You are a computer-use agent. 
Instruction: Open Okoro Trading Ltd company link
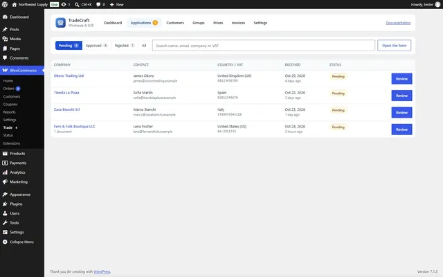[x=69, y=75]
